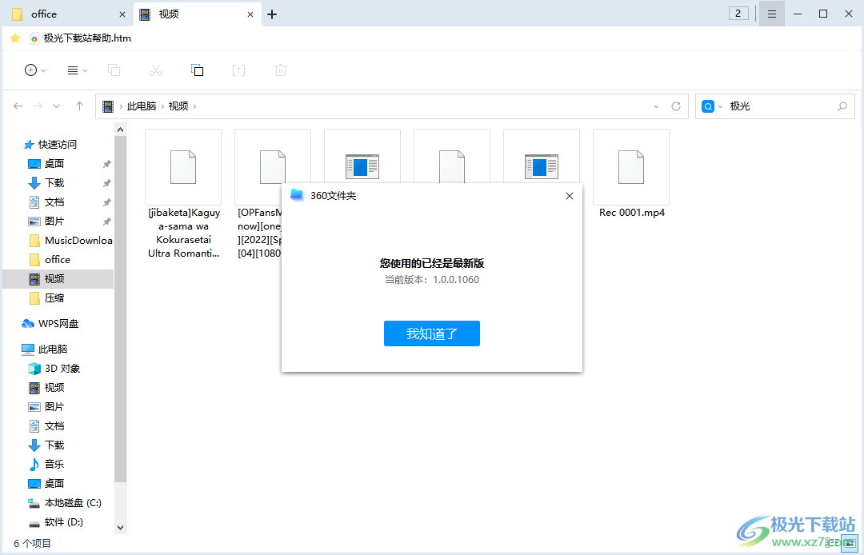Open the MusicDownload folder in sidebar
The height and width of the screenshot is (555, 864).
pos(70,240)
